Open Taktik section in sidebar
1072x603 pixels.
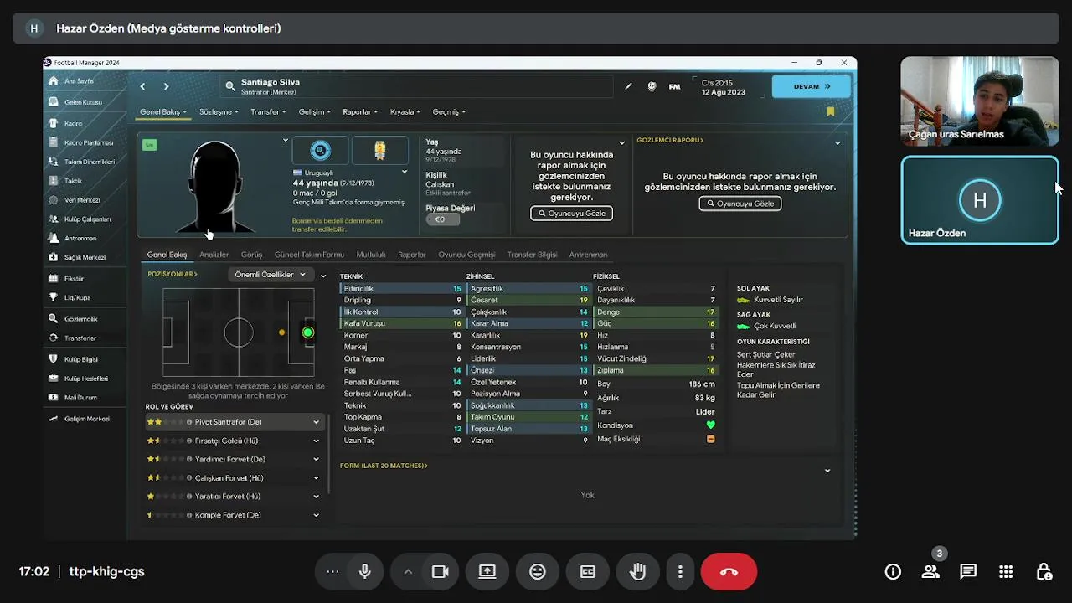74,181
